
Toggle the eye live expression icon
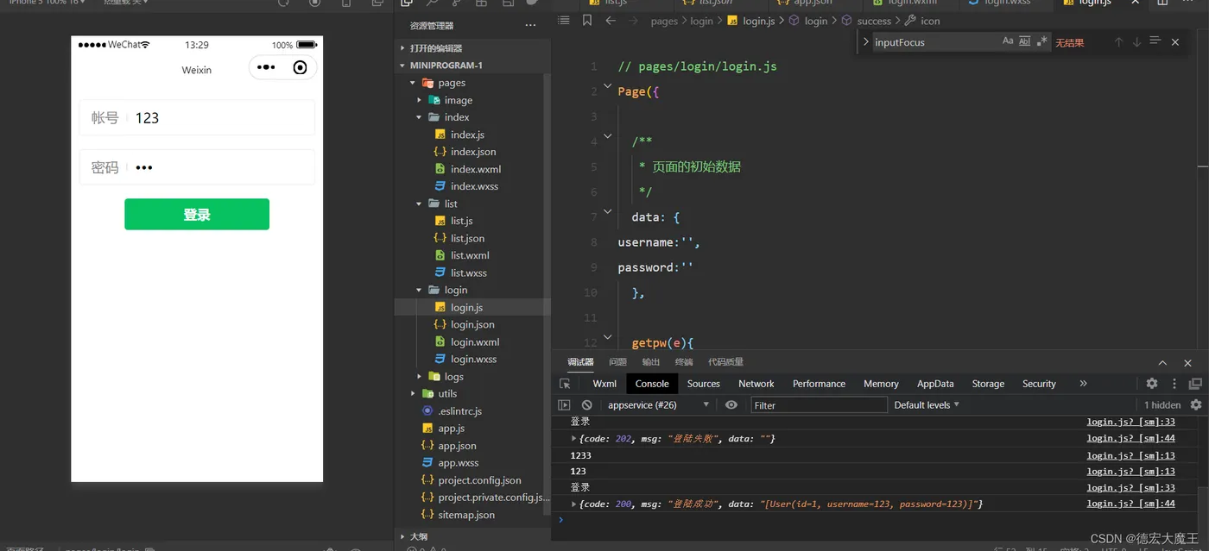[x=731, y=405]
